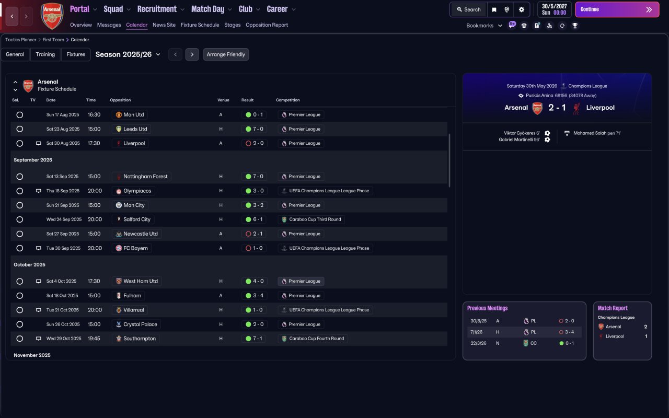The height and width of the screenshot is (418, 669).
Task: Go to next season with right arrow
Action: (192, 54)
